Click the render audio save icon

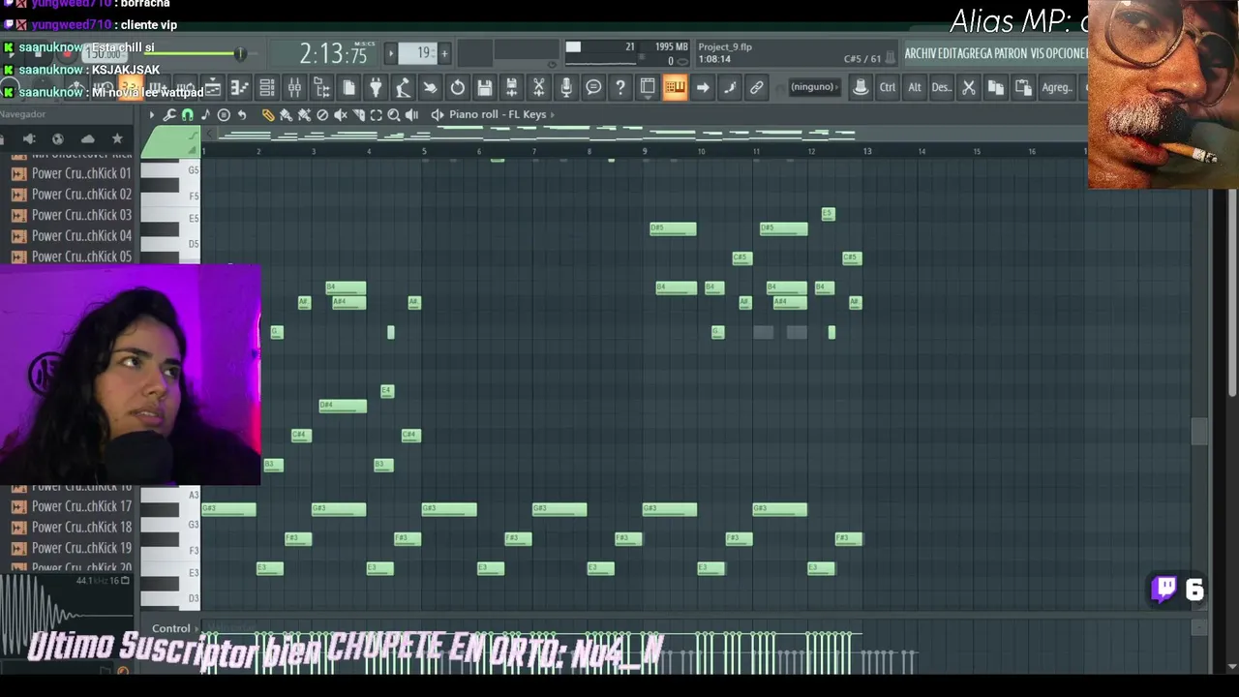point(512,88)
